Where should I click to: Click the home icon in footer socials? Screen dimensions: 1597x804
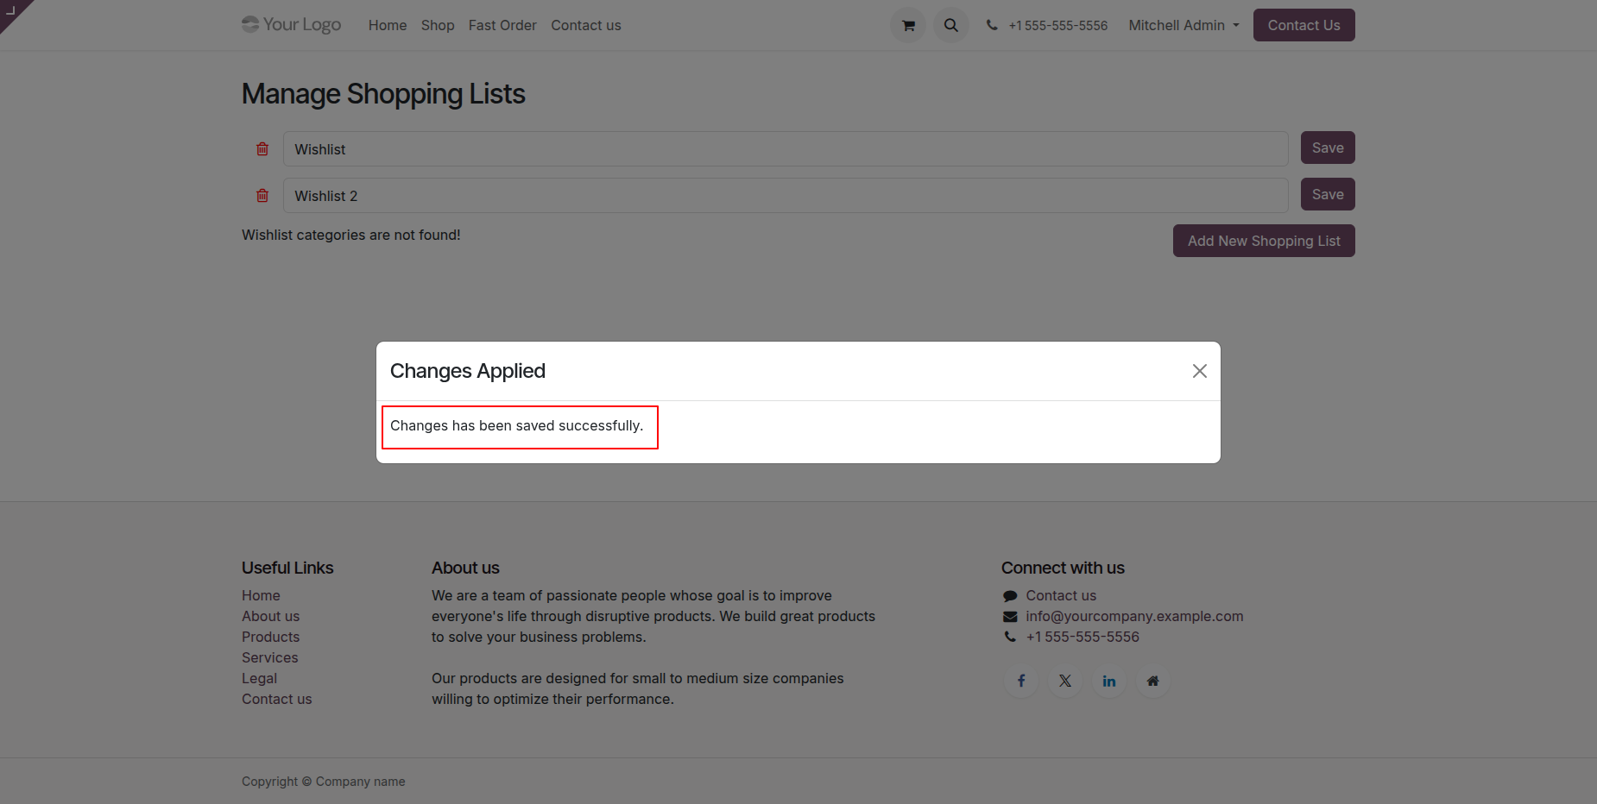(1152, 682)
